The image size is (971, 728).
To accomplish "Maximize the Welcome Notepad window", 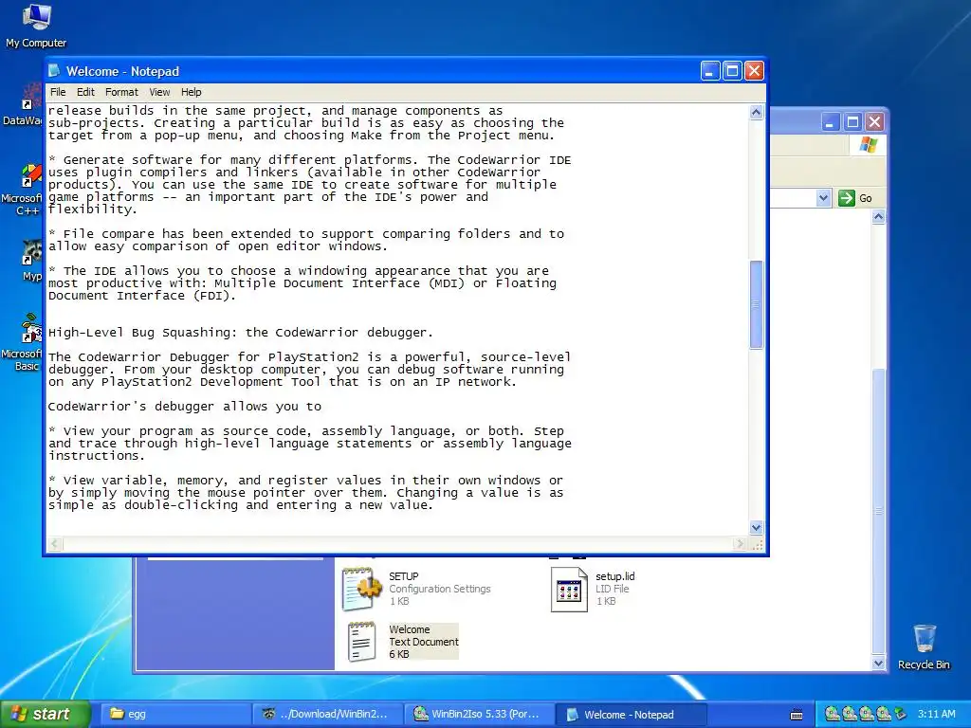I will 732,71.
